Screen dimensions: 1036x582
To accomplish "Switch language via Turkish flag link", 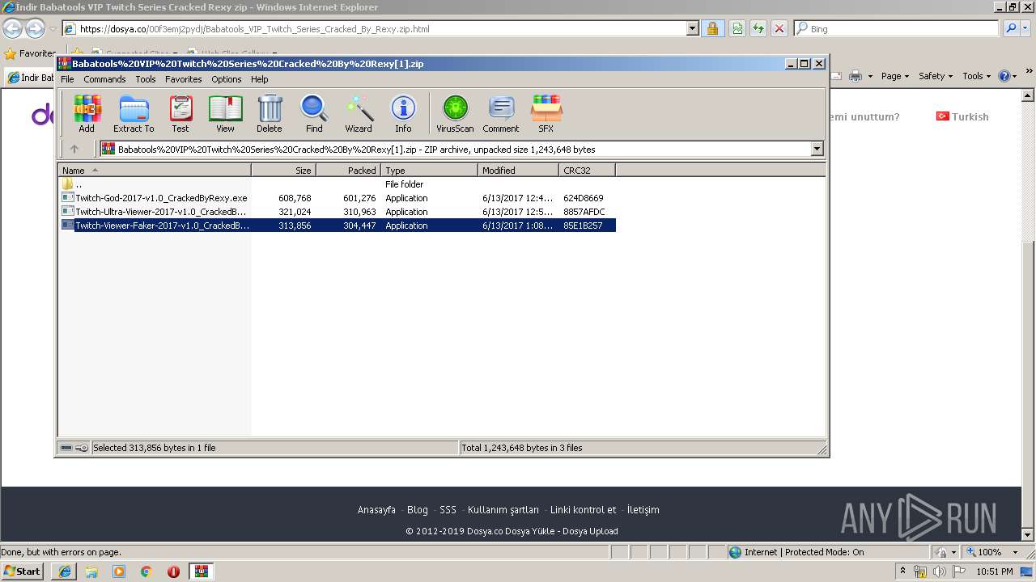I will (962, 116).
